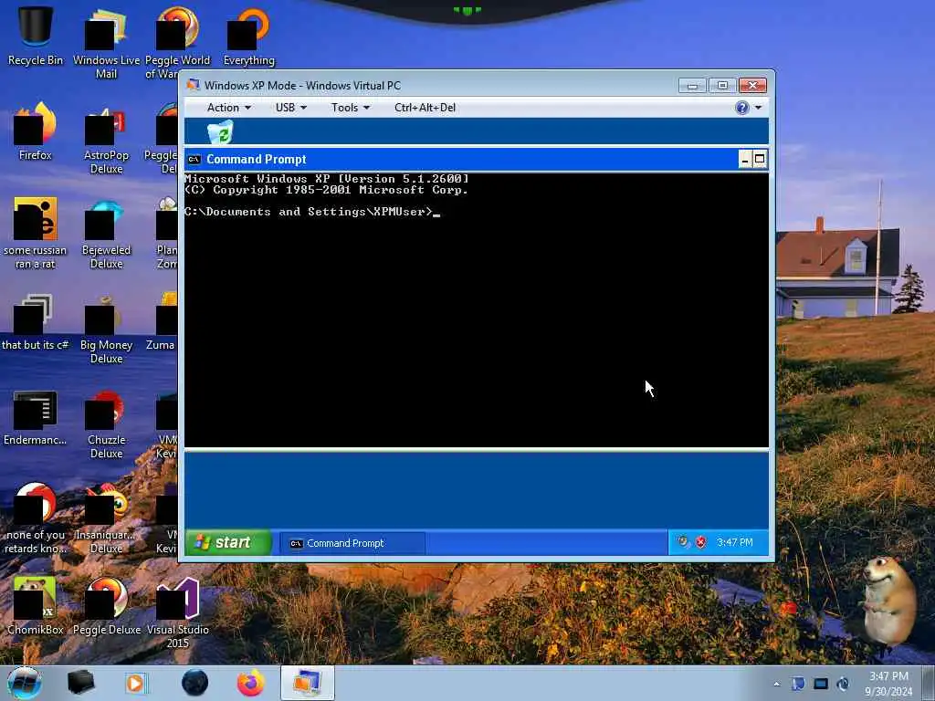Screen dimensions: 935x701
Task: Open Firefox from the Windows 7 taskbar
Action: click(251, 683)
